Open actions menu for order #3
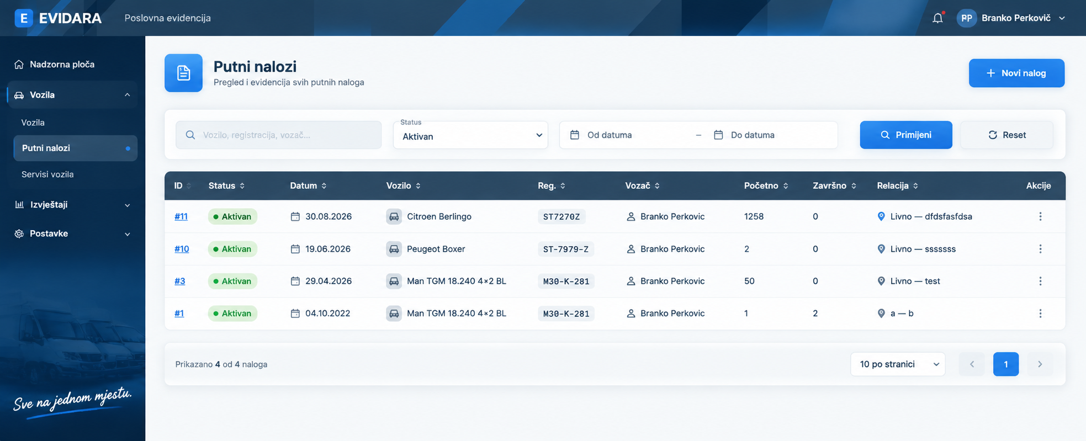This screenshot has height=441, width=1086. click(x=1040, y=281)
